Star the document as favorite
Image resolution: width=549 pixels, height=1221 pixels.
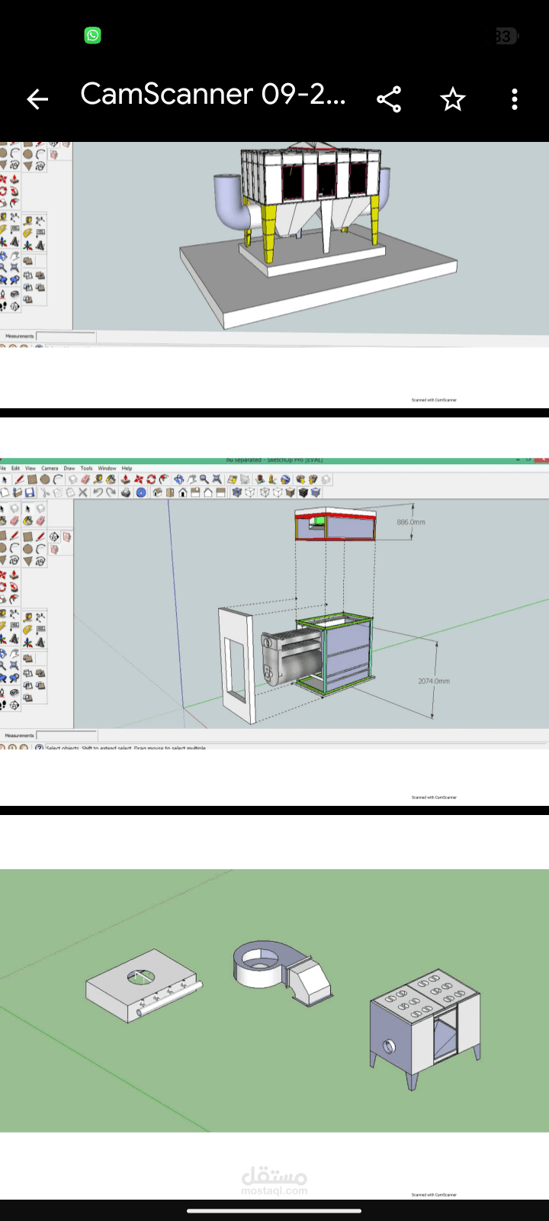452,99
